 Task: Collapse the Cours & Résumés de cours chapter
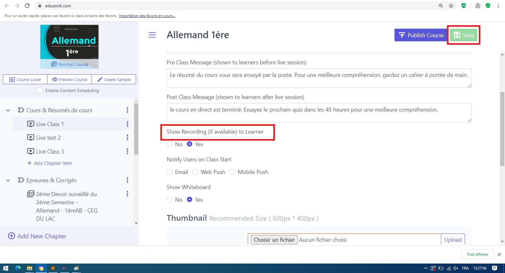click(x=8, y=110)
